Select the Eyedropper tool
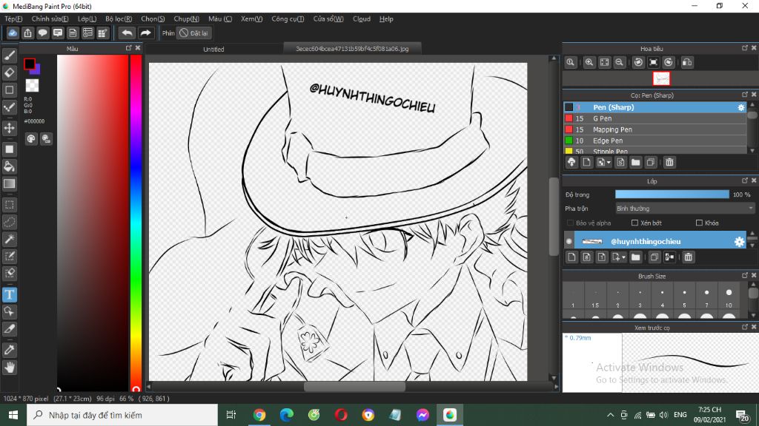The image size is (759, 426). 10,350
